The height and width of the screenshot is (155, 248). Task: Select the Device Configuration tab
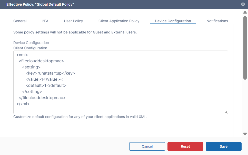coord(173,21)
